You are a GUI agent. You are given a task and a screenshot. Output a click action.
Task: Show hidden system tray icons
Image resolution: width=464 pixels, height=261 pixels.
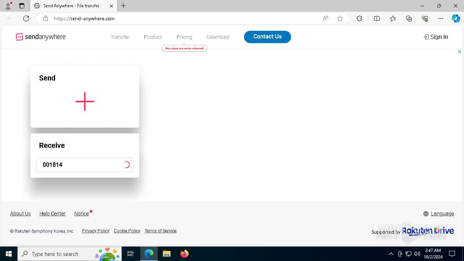(x=391, y=254)
